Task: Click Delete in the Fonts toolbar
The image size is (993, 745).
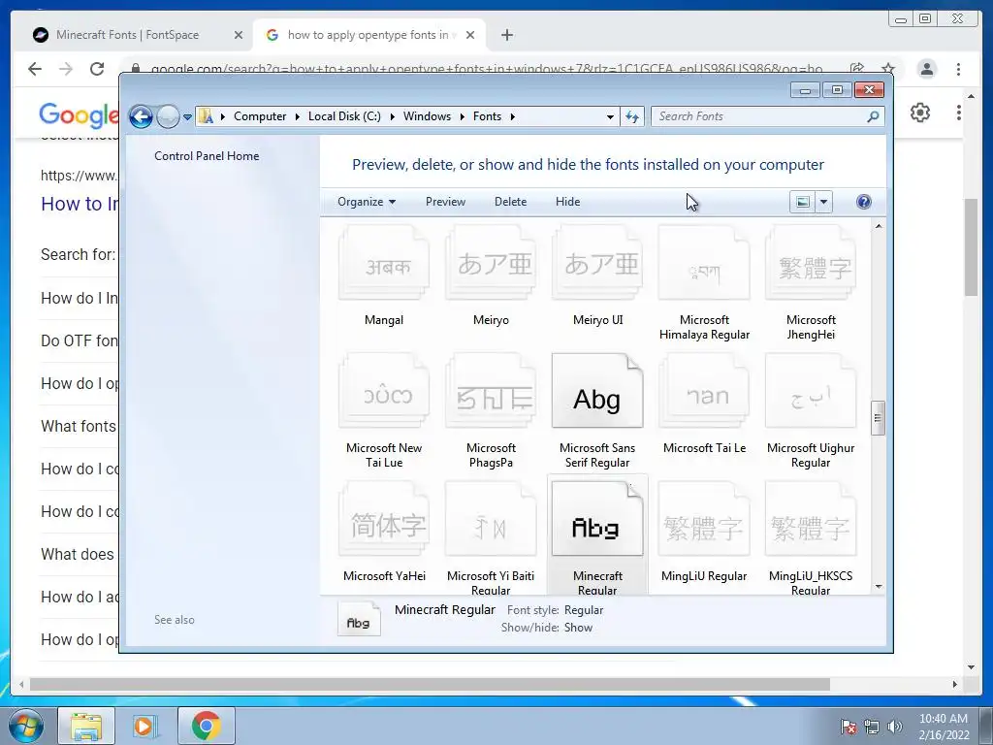Action: coord(510,202)
